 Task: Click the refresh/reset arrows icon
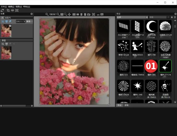click(2, 10)
